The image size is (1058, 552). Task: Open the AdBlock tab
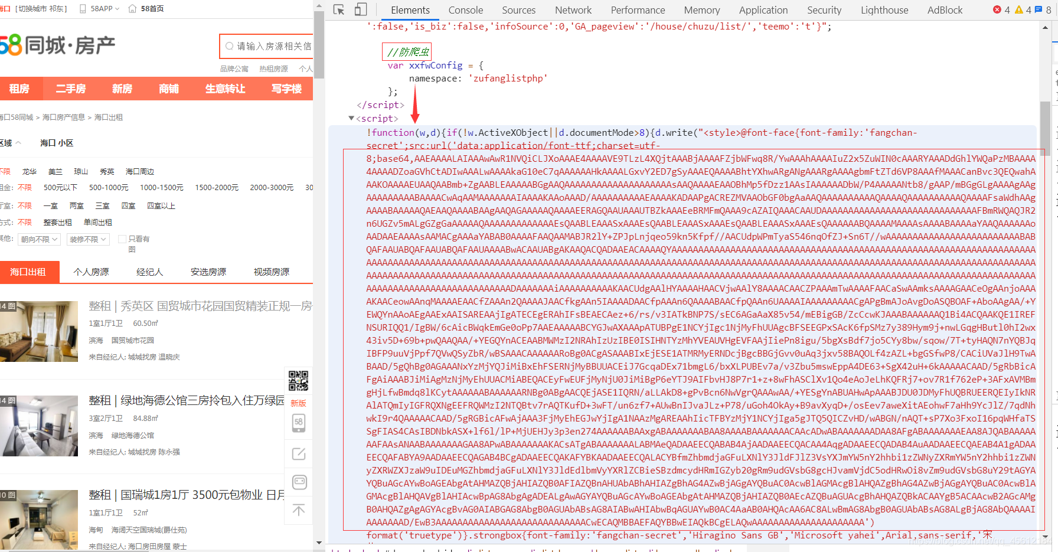(944, 10)
